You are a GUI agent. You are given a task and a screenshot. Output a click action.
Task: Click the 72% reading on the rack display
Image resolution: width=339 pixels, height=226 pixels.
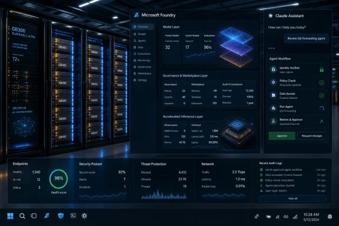pyautogui.click(x=16, y=59)
